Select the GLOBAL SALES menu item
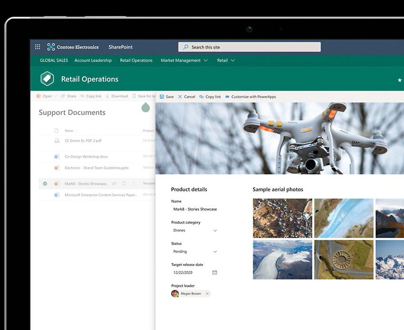The height and width of the screenshot is (330, 404). coord(53,60)
